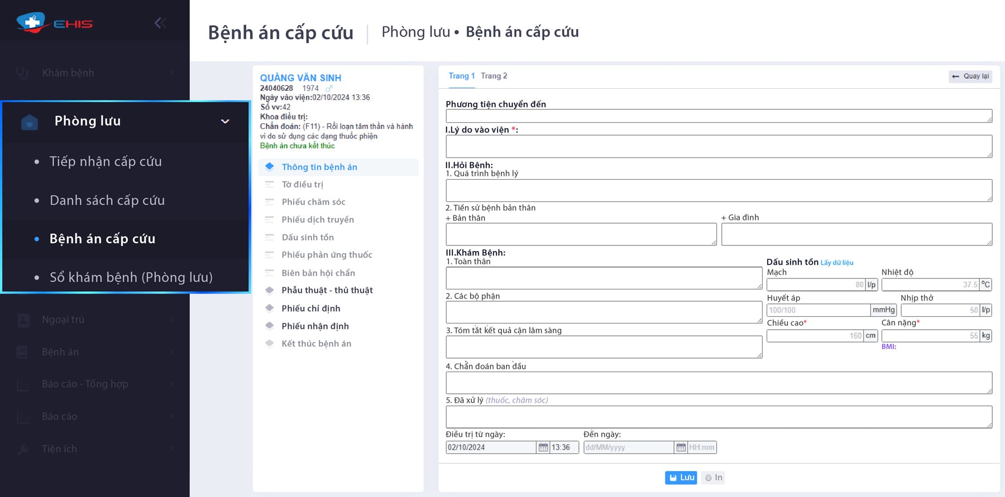
Task: Click the diamond icon beside Phiếu chỉ định
Action: (270, 308)
